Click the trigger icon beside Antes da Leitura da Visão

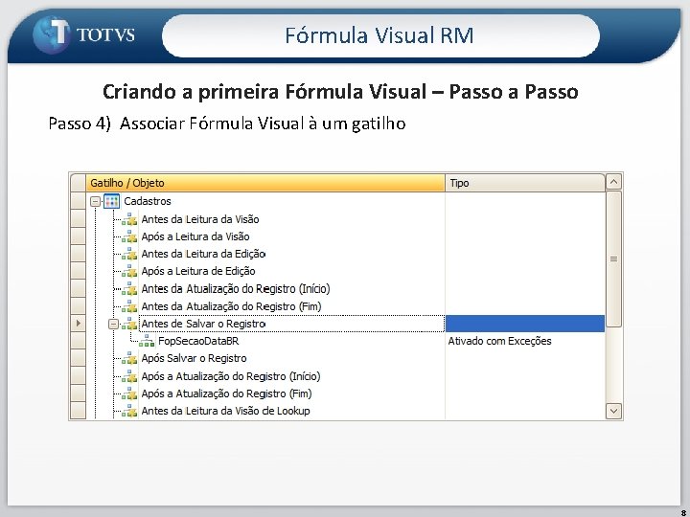pos(129,219)
